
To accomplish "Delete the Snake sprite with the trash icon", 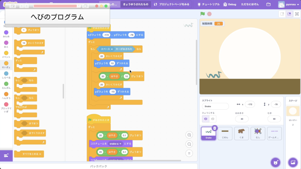I will point(215,128).
